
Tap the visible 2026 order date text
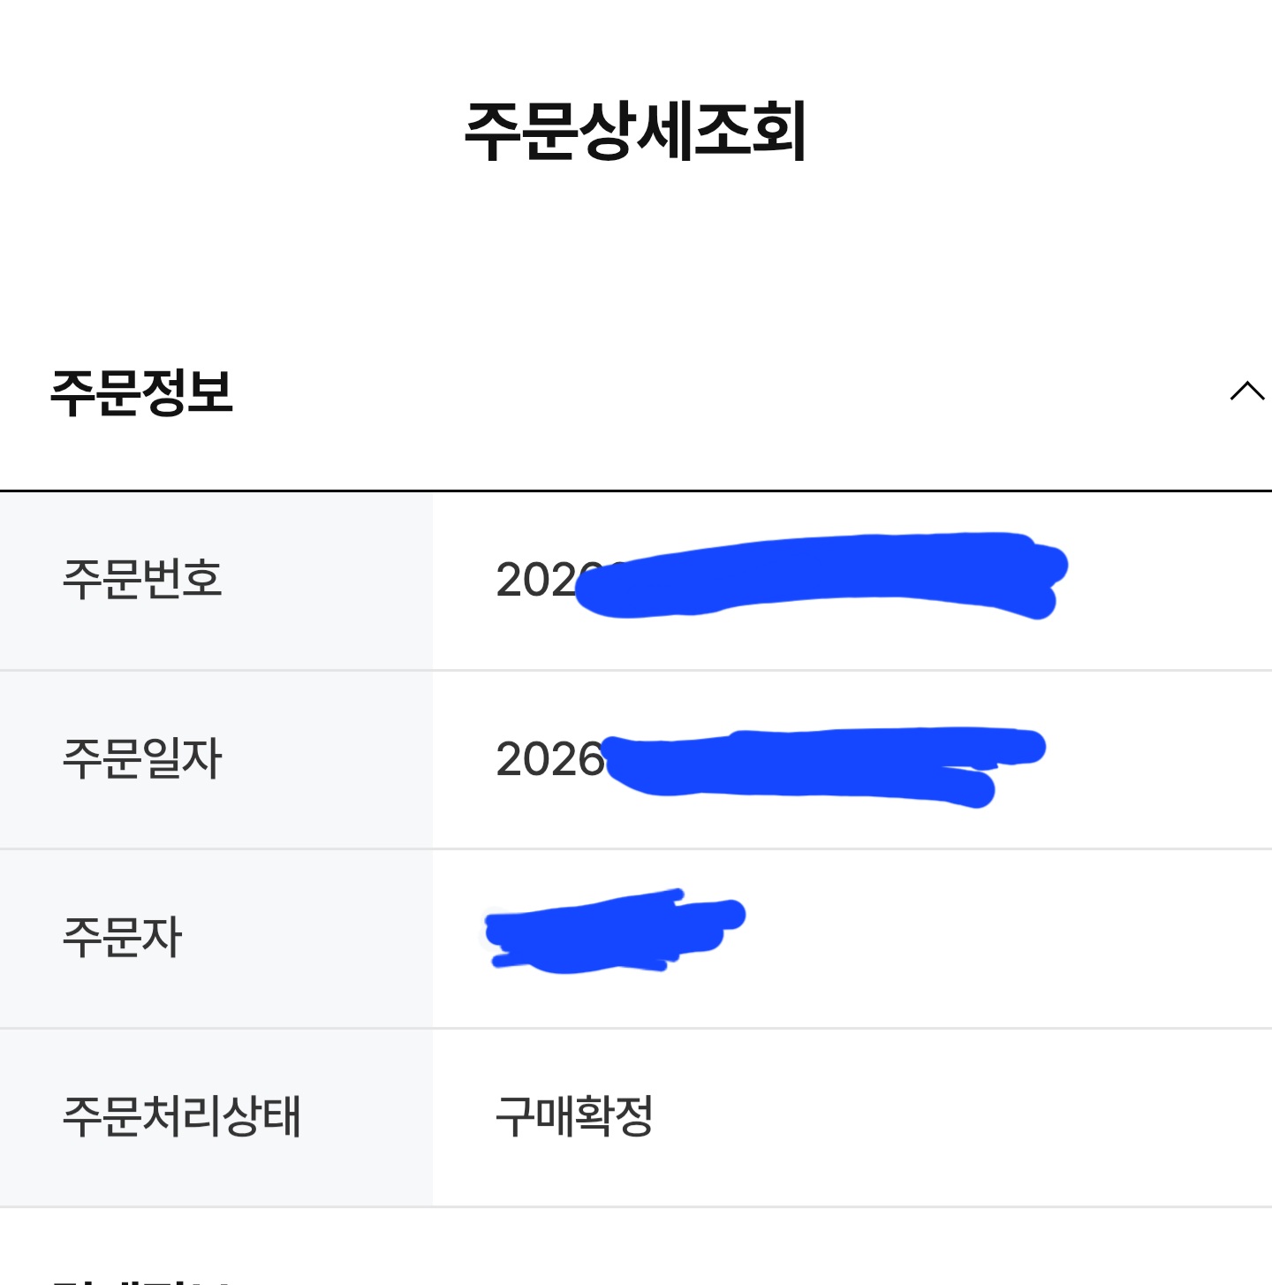coord(549,759)
